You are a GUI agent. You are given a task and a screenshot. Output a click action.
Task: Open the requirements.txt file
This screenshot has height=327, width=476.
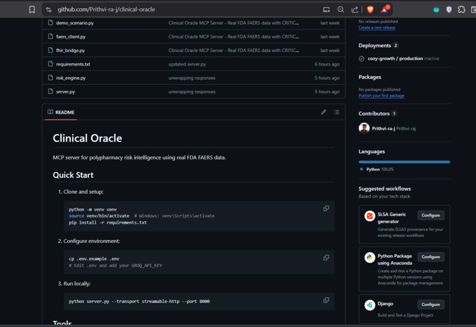pos(73,64)
